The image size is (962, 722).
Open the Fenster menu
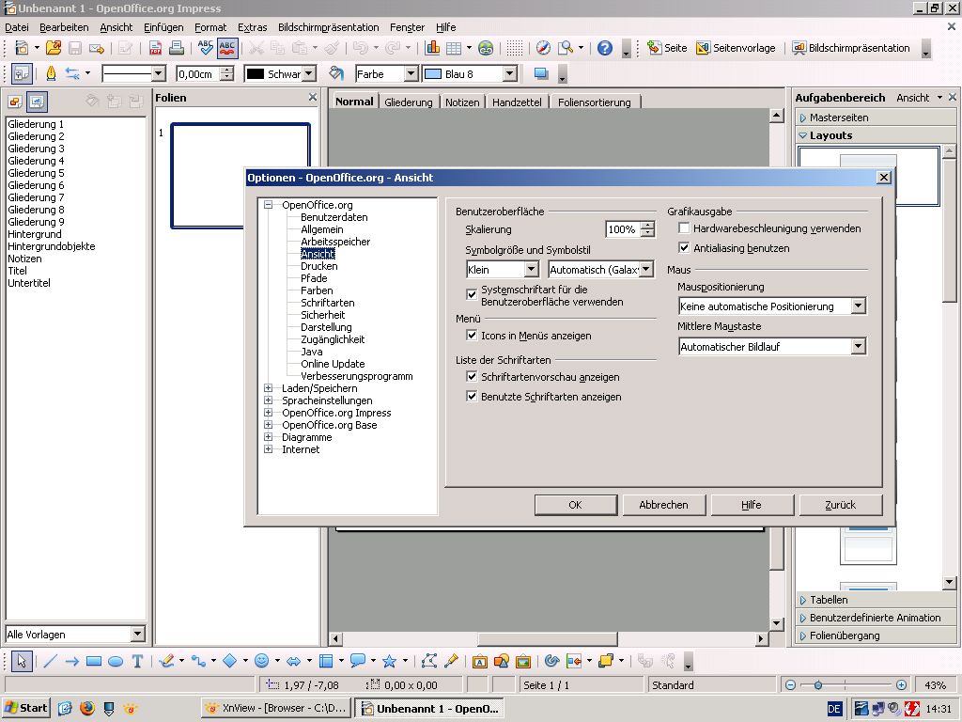(x=408, y=27)
